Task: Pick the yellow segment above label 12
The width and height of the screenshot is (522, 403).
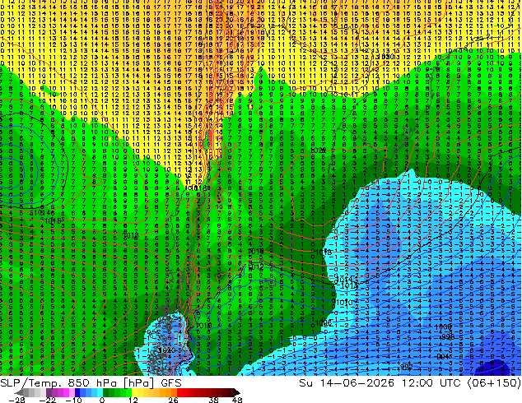Action: coord(134,392)
